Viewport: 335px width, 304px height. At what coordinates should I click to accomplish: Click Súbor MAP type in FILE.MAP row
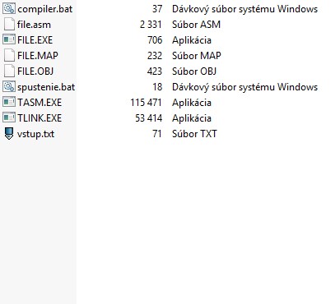[197, 56]
